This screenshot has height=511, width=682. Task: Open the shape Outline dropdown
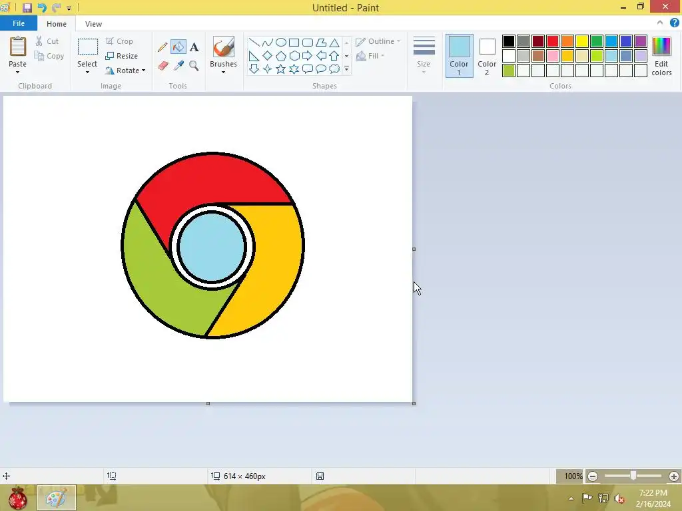click(378, 41)
